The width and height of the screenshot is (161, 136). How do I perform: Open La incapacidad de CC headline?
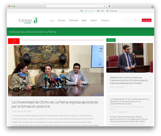coord(129,101)
